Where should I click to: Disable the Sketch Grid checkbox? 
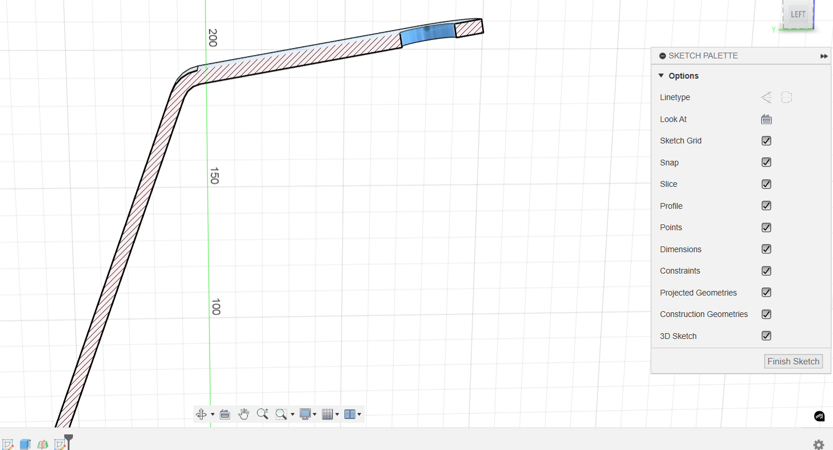766,141
